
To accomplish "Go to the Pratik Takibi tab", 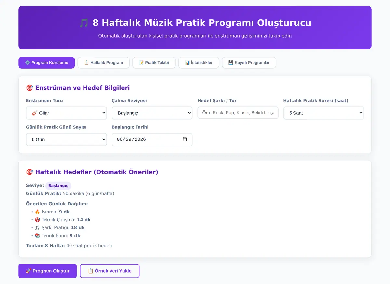I will click(x=154, y=63).
